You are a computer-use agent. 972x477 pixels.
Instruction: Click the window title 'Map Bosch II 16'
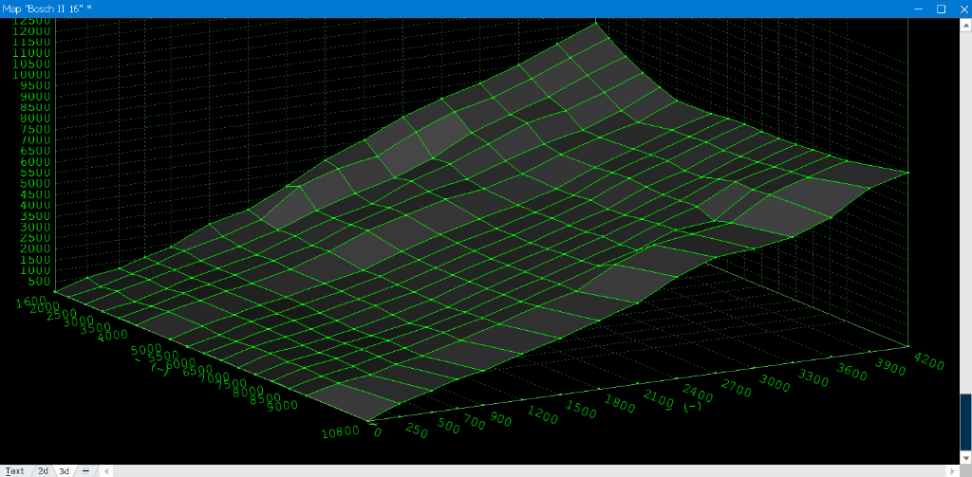pos(46,9)
